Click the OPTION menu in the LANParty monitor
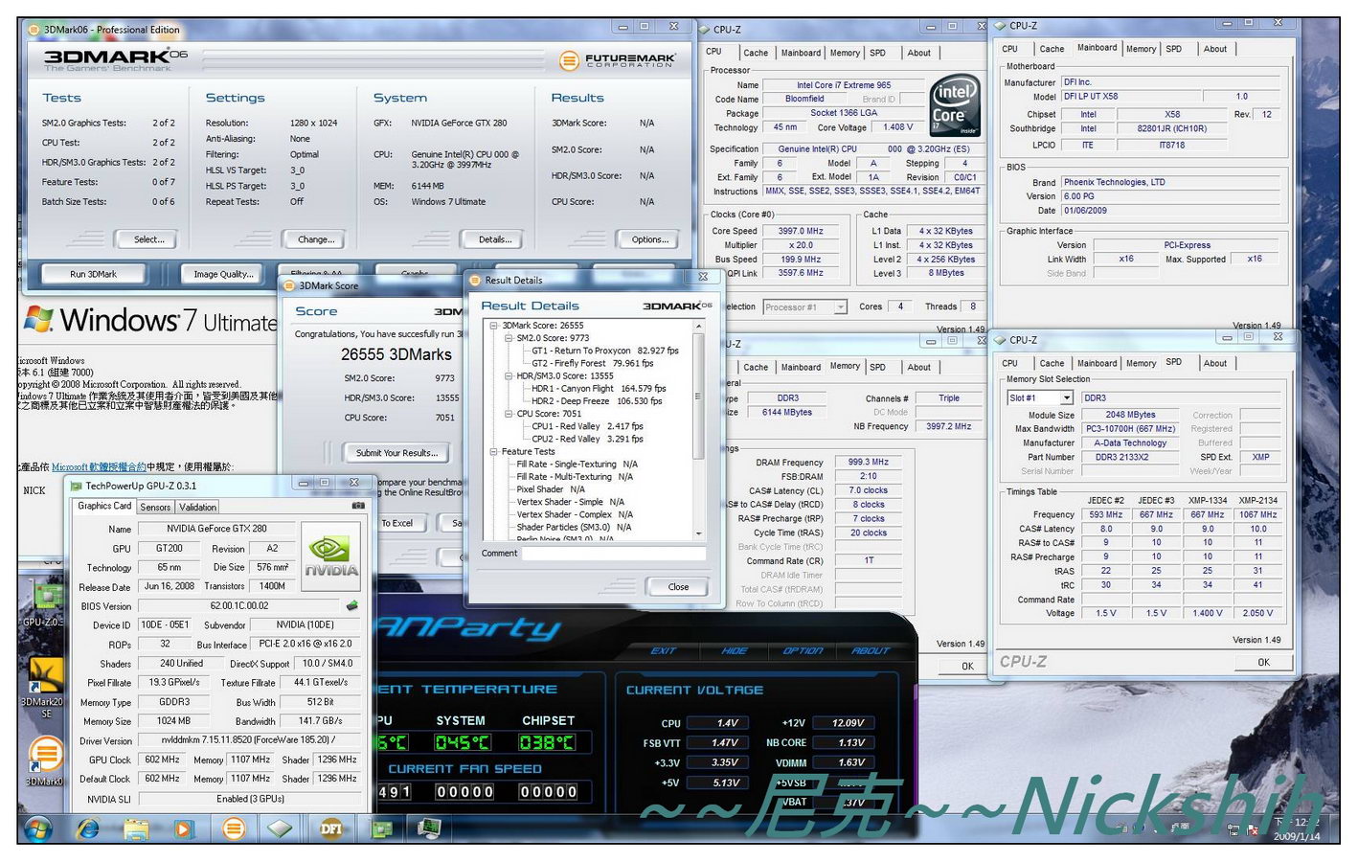Image resolution: width=1358 pixels, height=862 pixels. pyautogui.click(x=803, y=650)
